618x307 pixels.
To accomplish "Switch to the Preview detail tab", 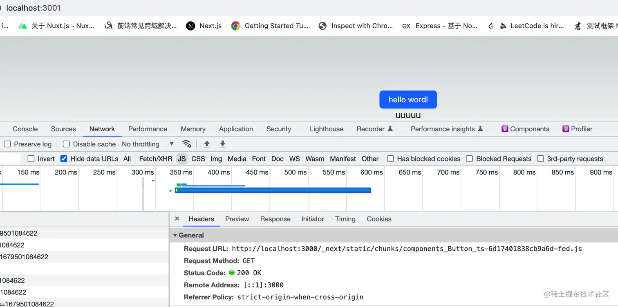I will pos(237,219).
